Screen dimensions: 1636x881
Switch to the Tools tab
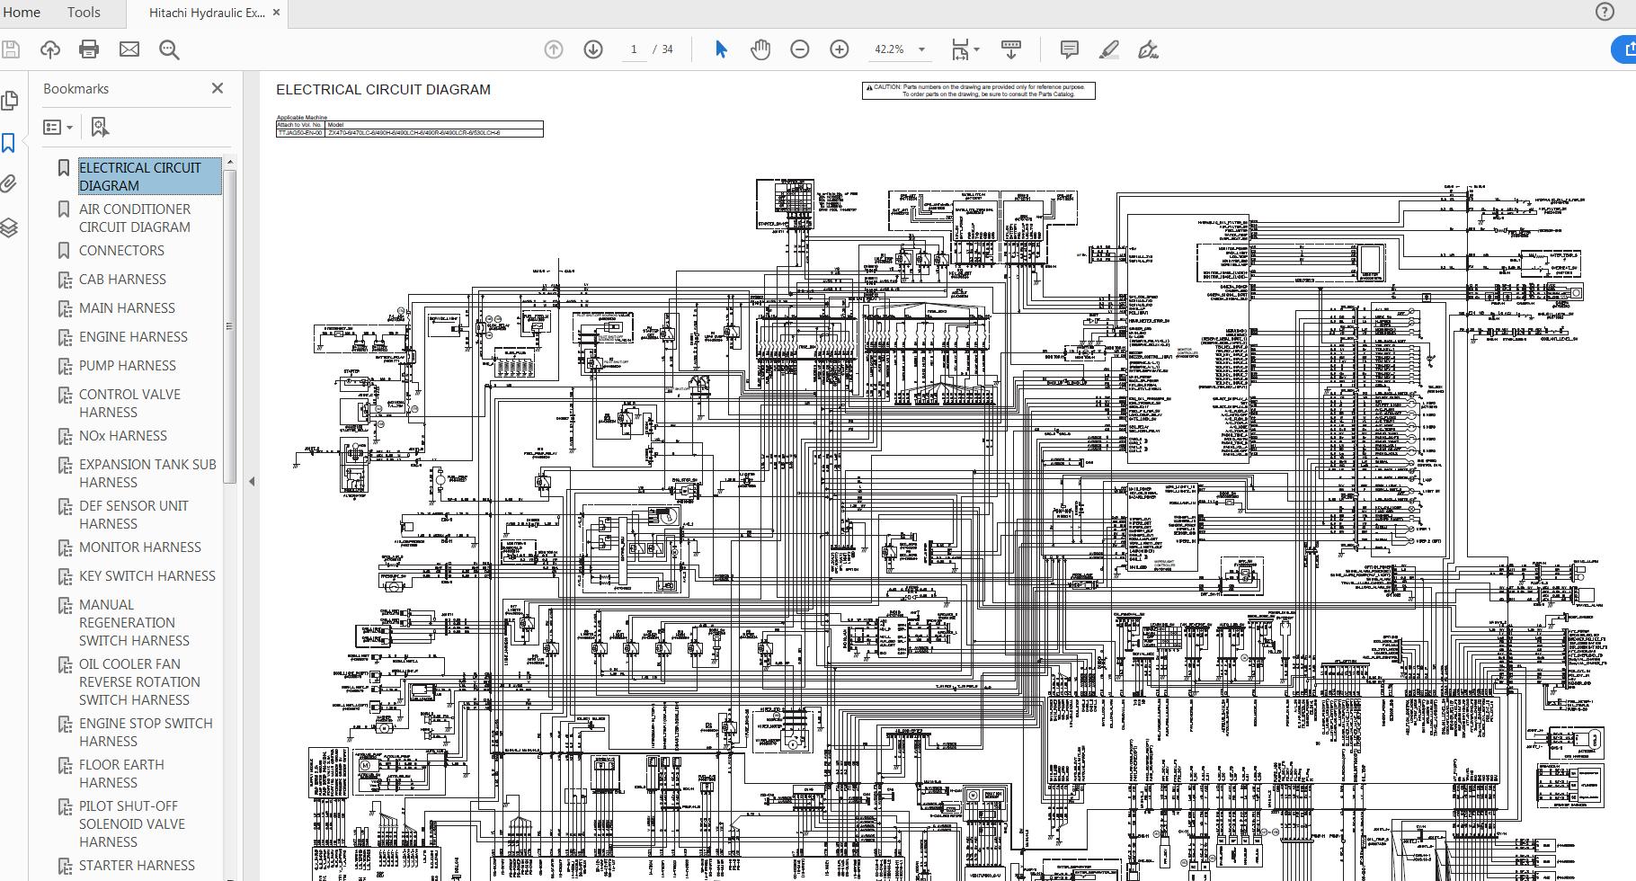(x=84, y=13)
